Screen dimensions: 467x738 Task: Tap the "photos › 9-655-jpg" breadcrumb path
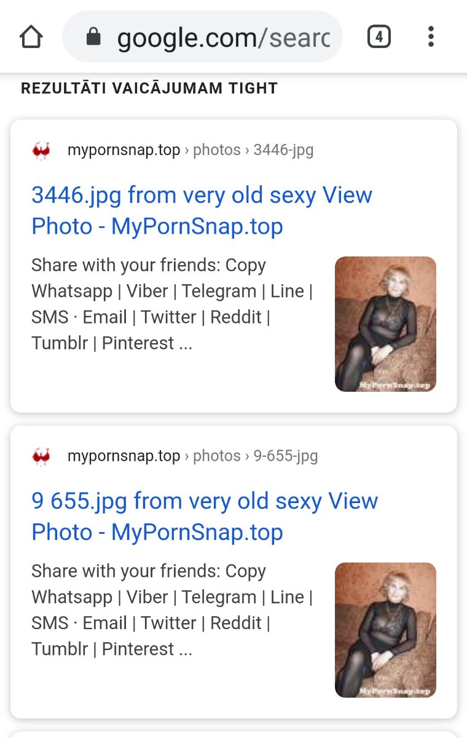(x=256, y=456)
